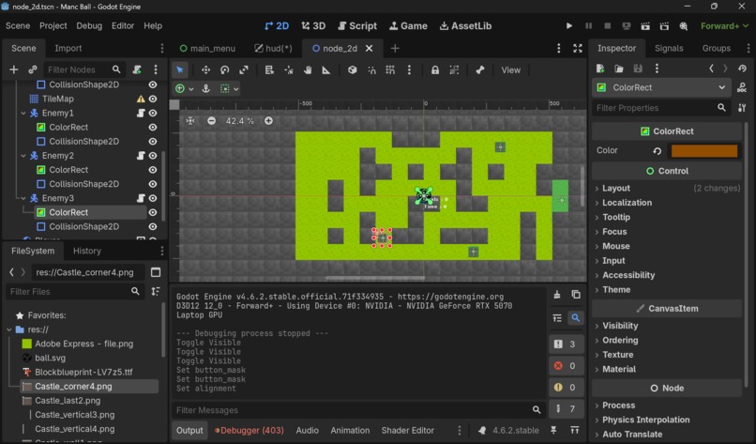The image size is (756, 444).
Task: Select the Ruler Mode tool
Action: [326, 70]
